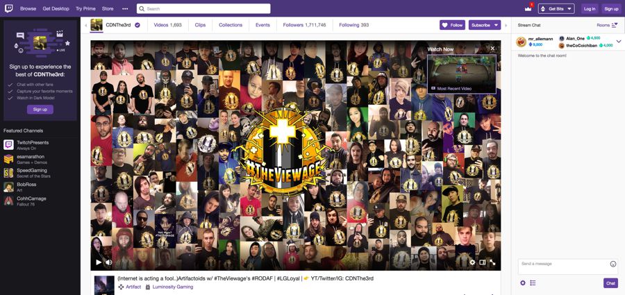The image size is (625, 295).
Task: Focus the search field
Action: tap(203, 8)
